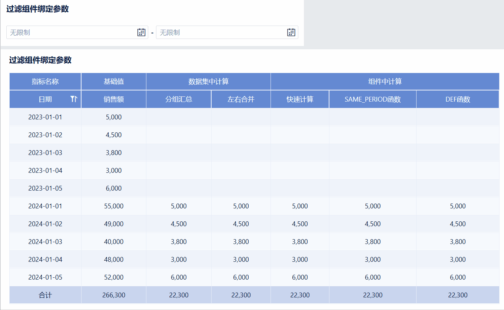Select date cell 2024-01-01

tap(45, 206)
